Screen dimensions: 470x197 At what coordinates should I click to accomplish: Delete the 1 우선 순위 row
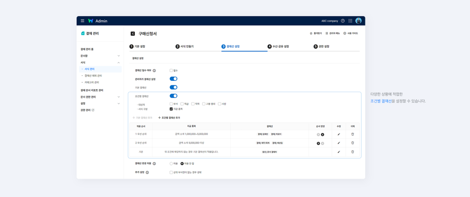tap(352, 135)
